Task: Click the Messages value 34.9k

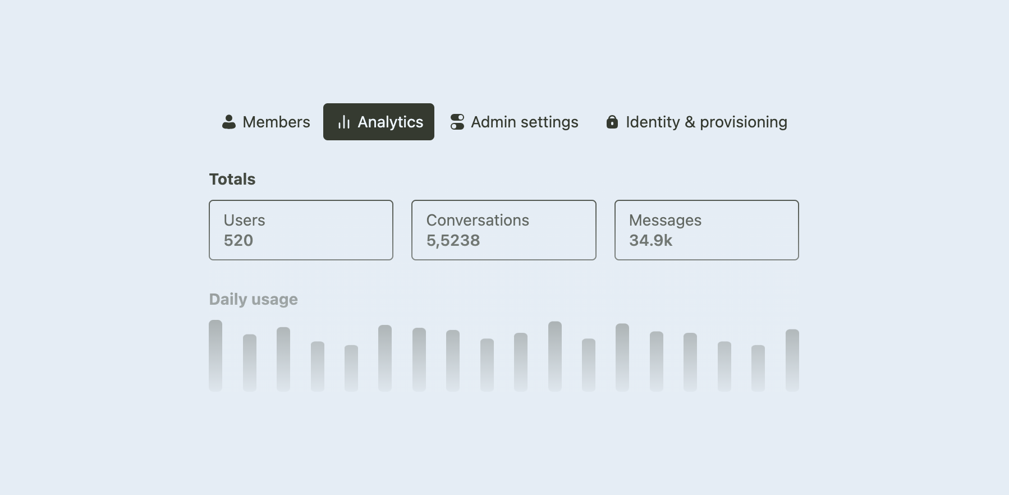Action: [x=651, y=240]
